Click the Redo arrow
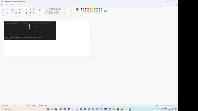The image size is (198, 111). (20, 5)
